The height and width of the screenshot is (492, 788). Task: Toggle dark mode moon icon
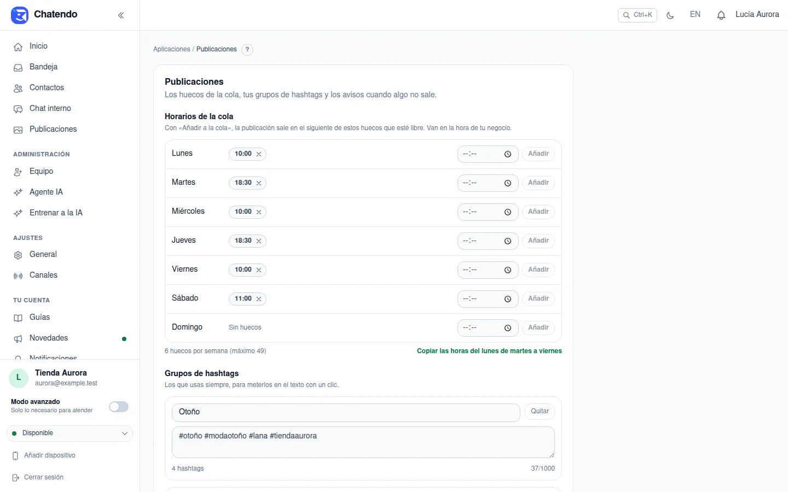click(x=670, y=15)
